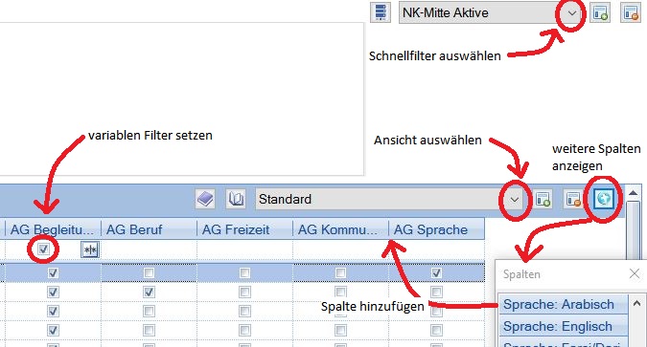Uncheck AG Sprache box in the highlighted row

click(436, 272)
